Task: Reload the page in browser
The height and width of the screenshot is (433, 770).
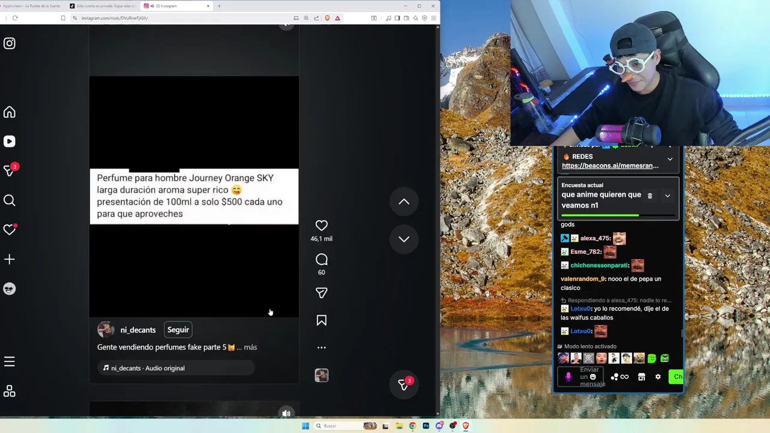Action: point(15,18)
